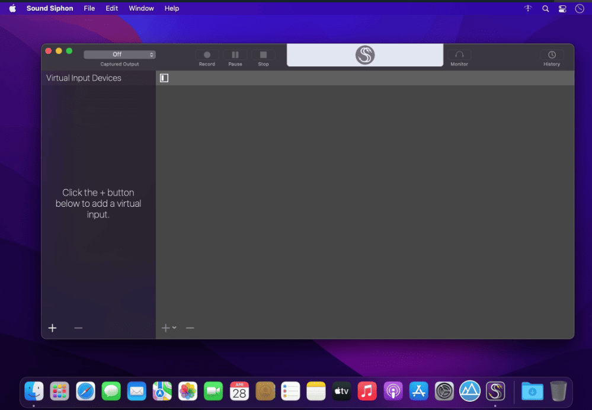Open the Captured Output dropdown set to Off
The image size is (592, 410).
[x=119, y=55]
